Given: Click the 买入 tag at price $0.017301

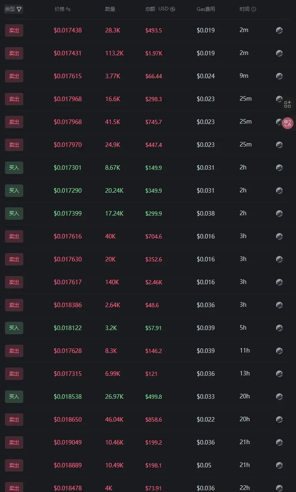Looking at the screenshot, I should (14, 168).
